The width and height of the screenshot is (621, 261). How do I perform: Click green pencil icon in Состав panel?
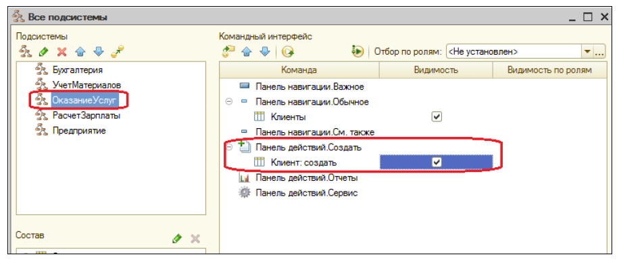177,239
